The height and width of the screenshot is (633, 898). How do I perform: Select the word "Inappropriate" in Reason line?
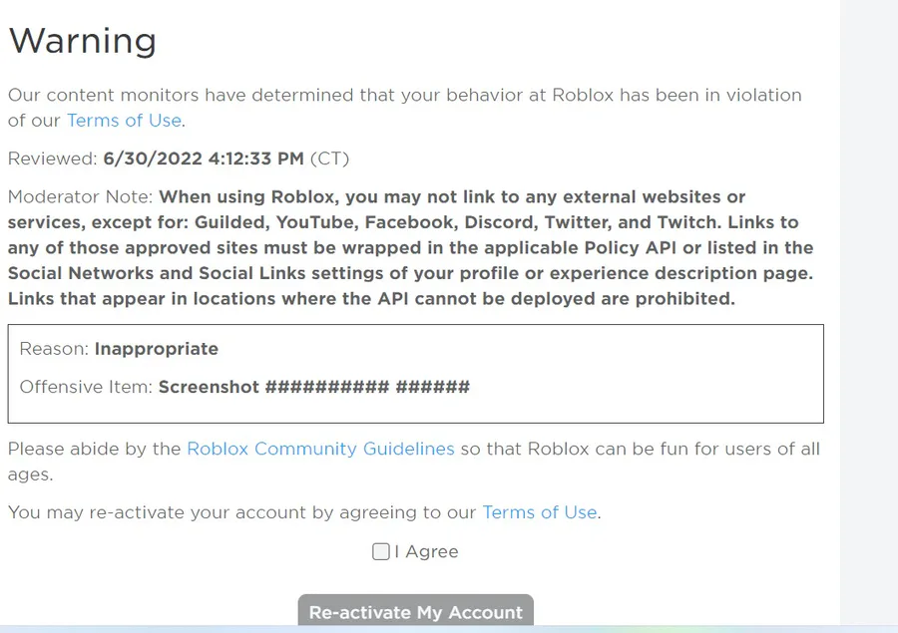click(156, 349)
